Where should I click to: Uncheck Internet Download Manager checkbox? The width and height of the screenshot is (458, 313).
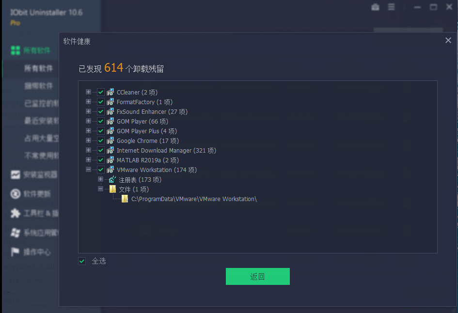point(101,150)
